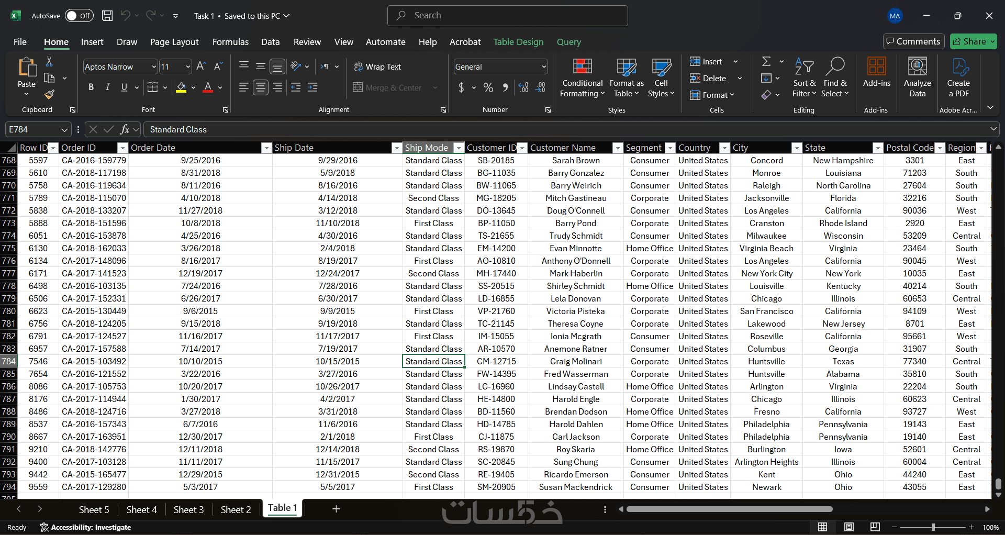Click Increase Decimal icon

523,87
